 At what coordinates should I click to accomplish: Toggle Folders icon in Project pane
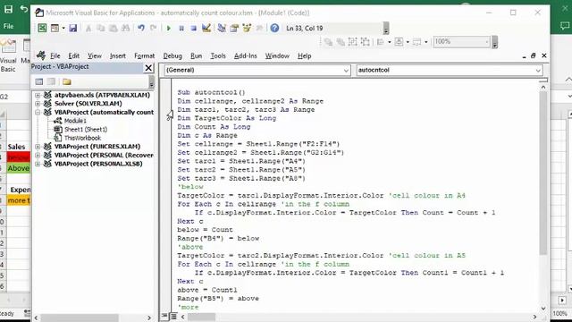[66, 81]
